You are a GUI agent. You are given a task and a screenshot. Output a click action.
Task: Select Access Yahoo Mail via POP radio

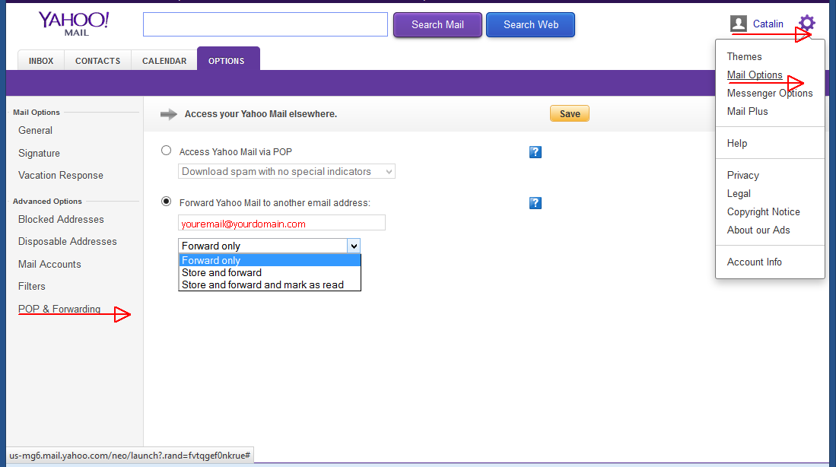[x=167, y=151]
